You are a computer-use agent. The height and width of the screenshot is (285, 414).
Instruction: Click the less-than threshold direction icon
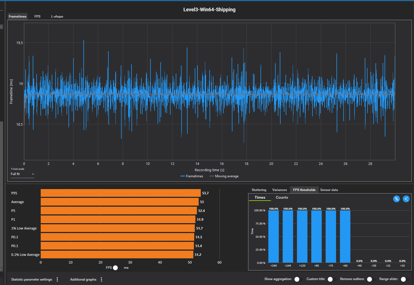click(406, 199)
